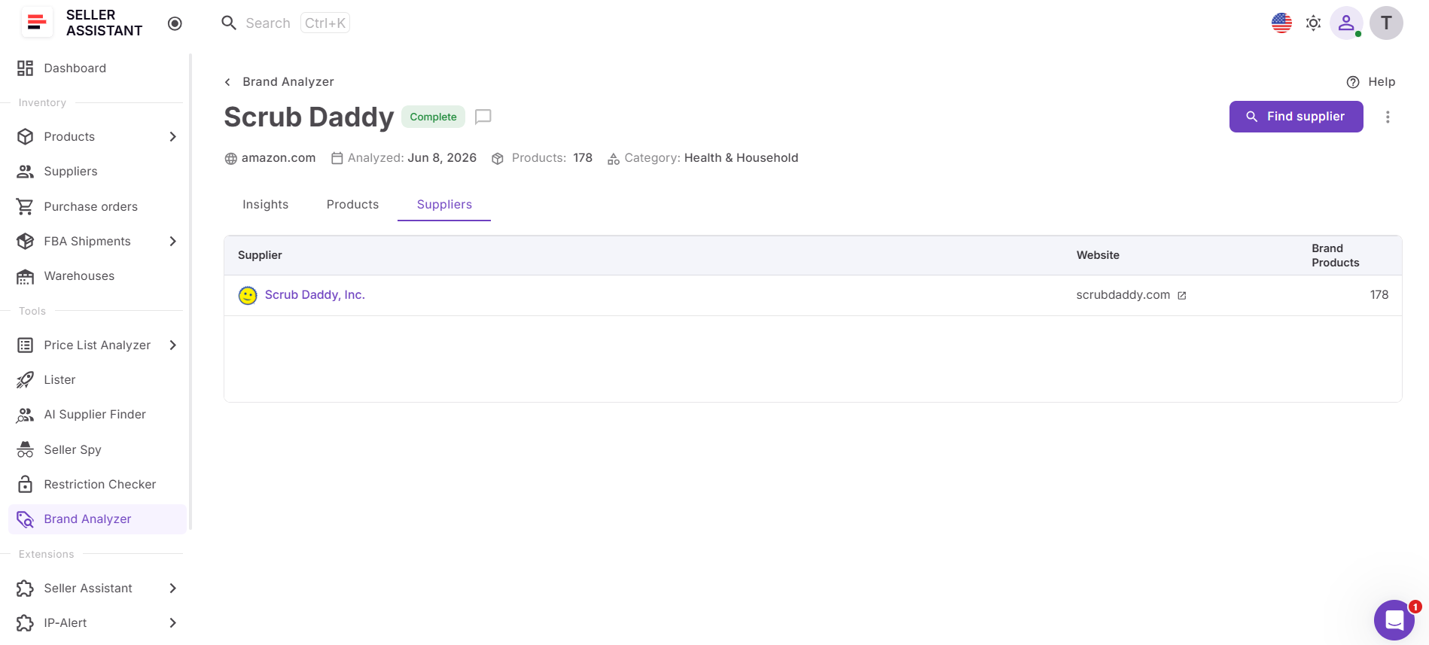This screenshot has height=645, width=1429.
Task: Expand the Price List Analyzer submenu
Action: click(x=173, y=345)
